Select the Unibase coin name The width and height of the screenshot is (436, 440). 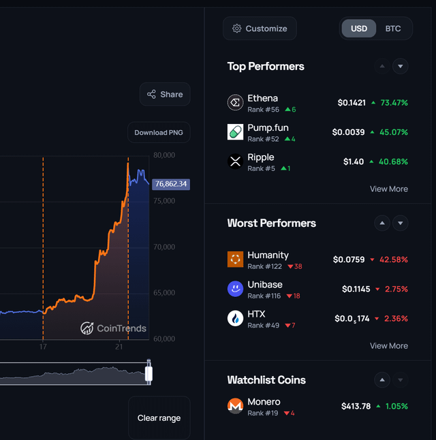pos(265,285)
